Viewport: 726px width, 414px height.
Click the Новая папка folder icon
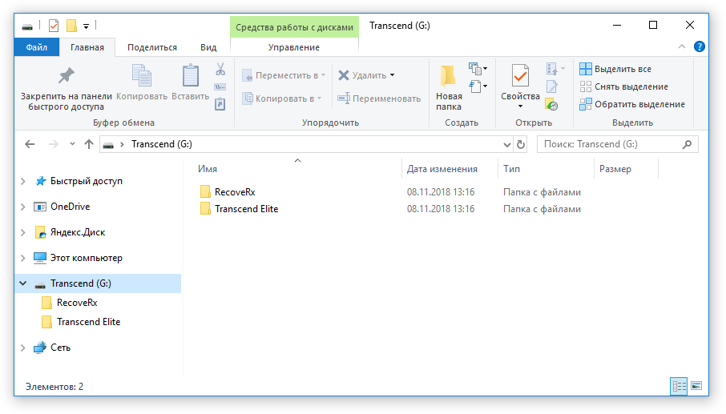[448, 76]
